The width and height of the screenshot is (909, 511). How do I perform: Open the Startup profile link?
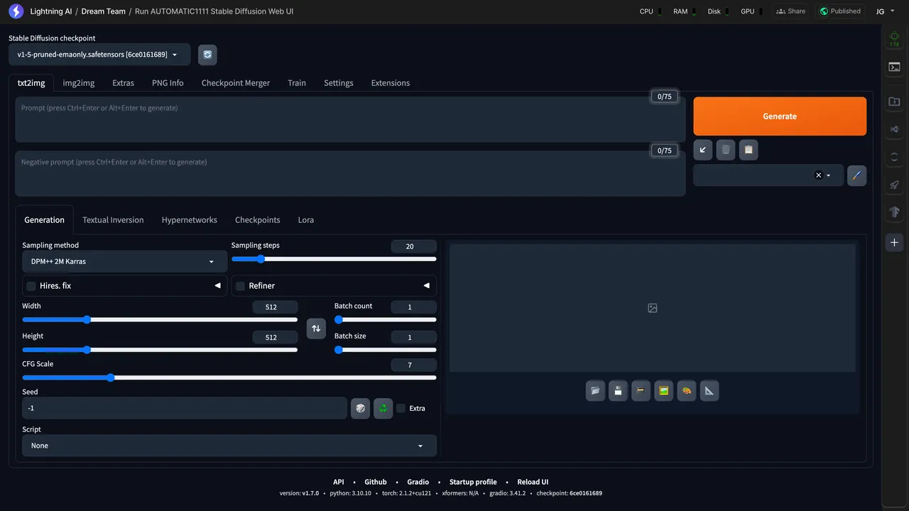[473, 482]
